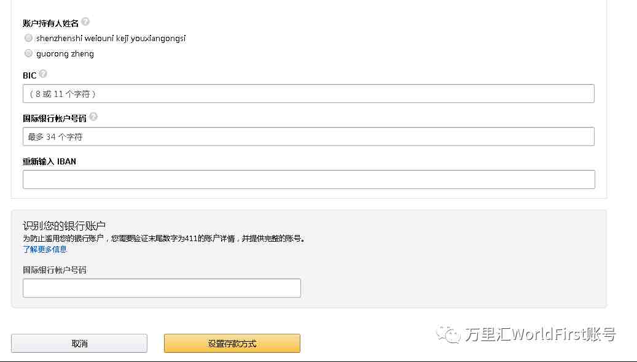Click the 重新输入 IBAN label
637x362 pixels.
pos(49,161)
